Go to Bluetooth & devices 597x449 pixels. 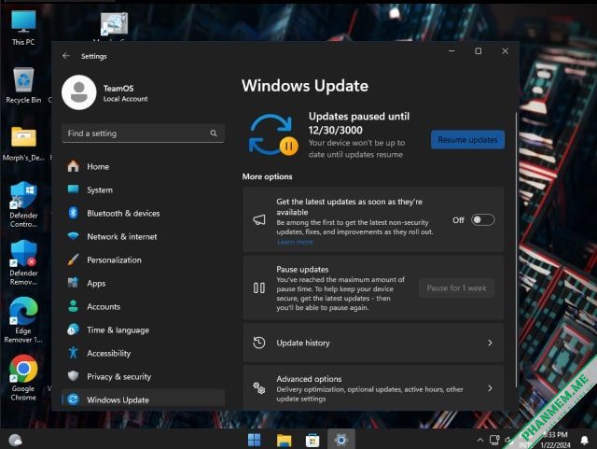tap(143, 213)
